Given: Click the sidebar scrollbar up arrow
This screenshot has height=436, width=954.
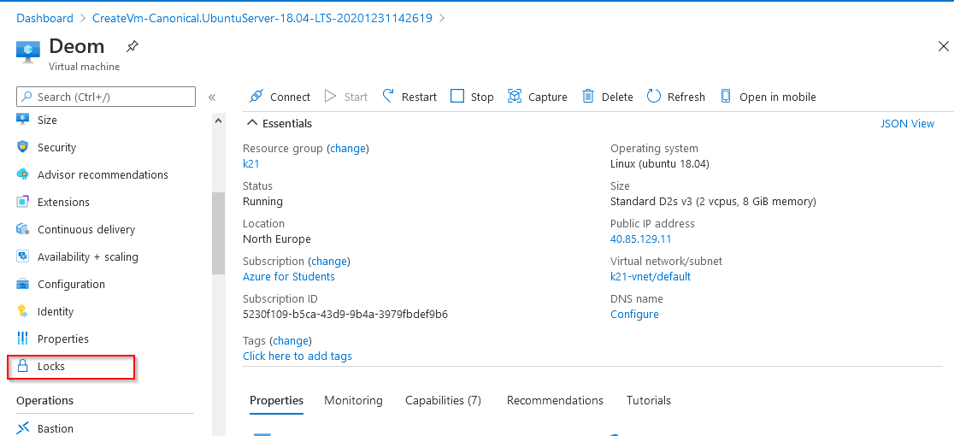Looking at the screenshot, I should [x=219, y=121].
